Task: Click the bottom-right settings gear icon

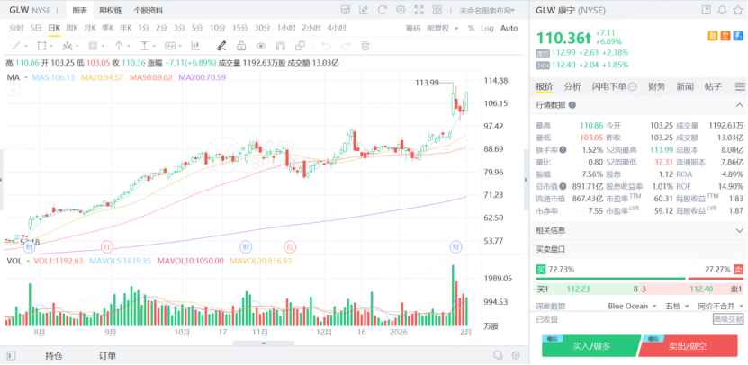Action: (x=515, y=355)
